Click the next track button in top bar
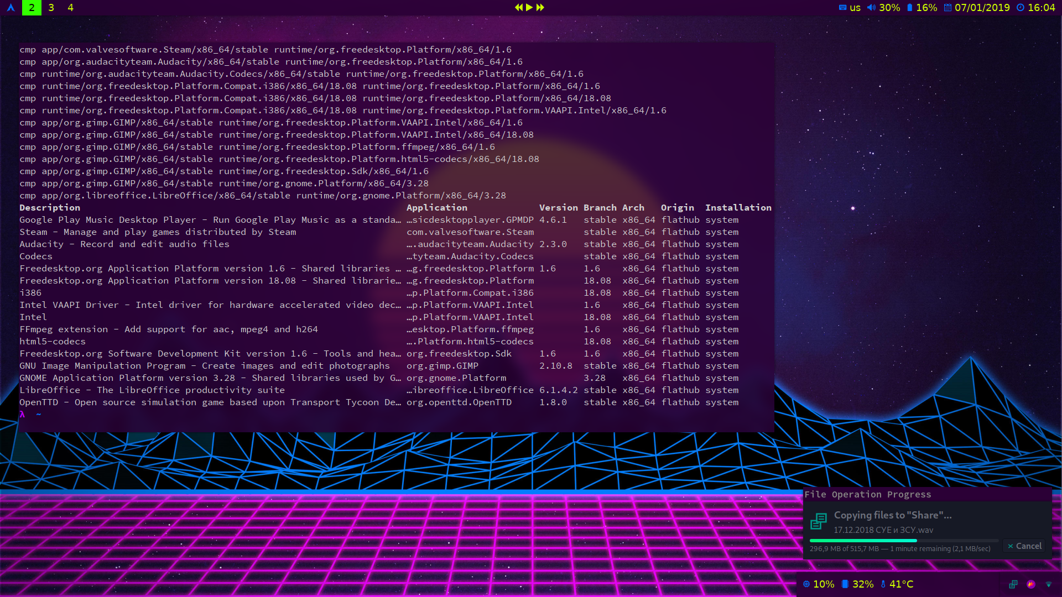This screenshot has height=597, width=1062. 540,7
